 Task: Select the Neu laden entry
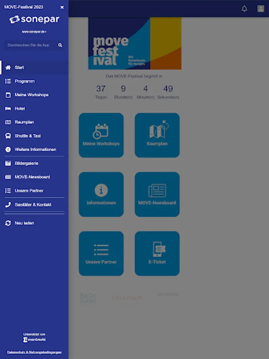(34, 223)
